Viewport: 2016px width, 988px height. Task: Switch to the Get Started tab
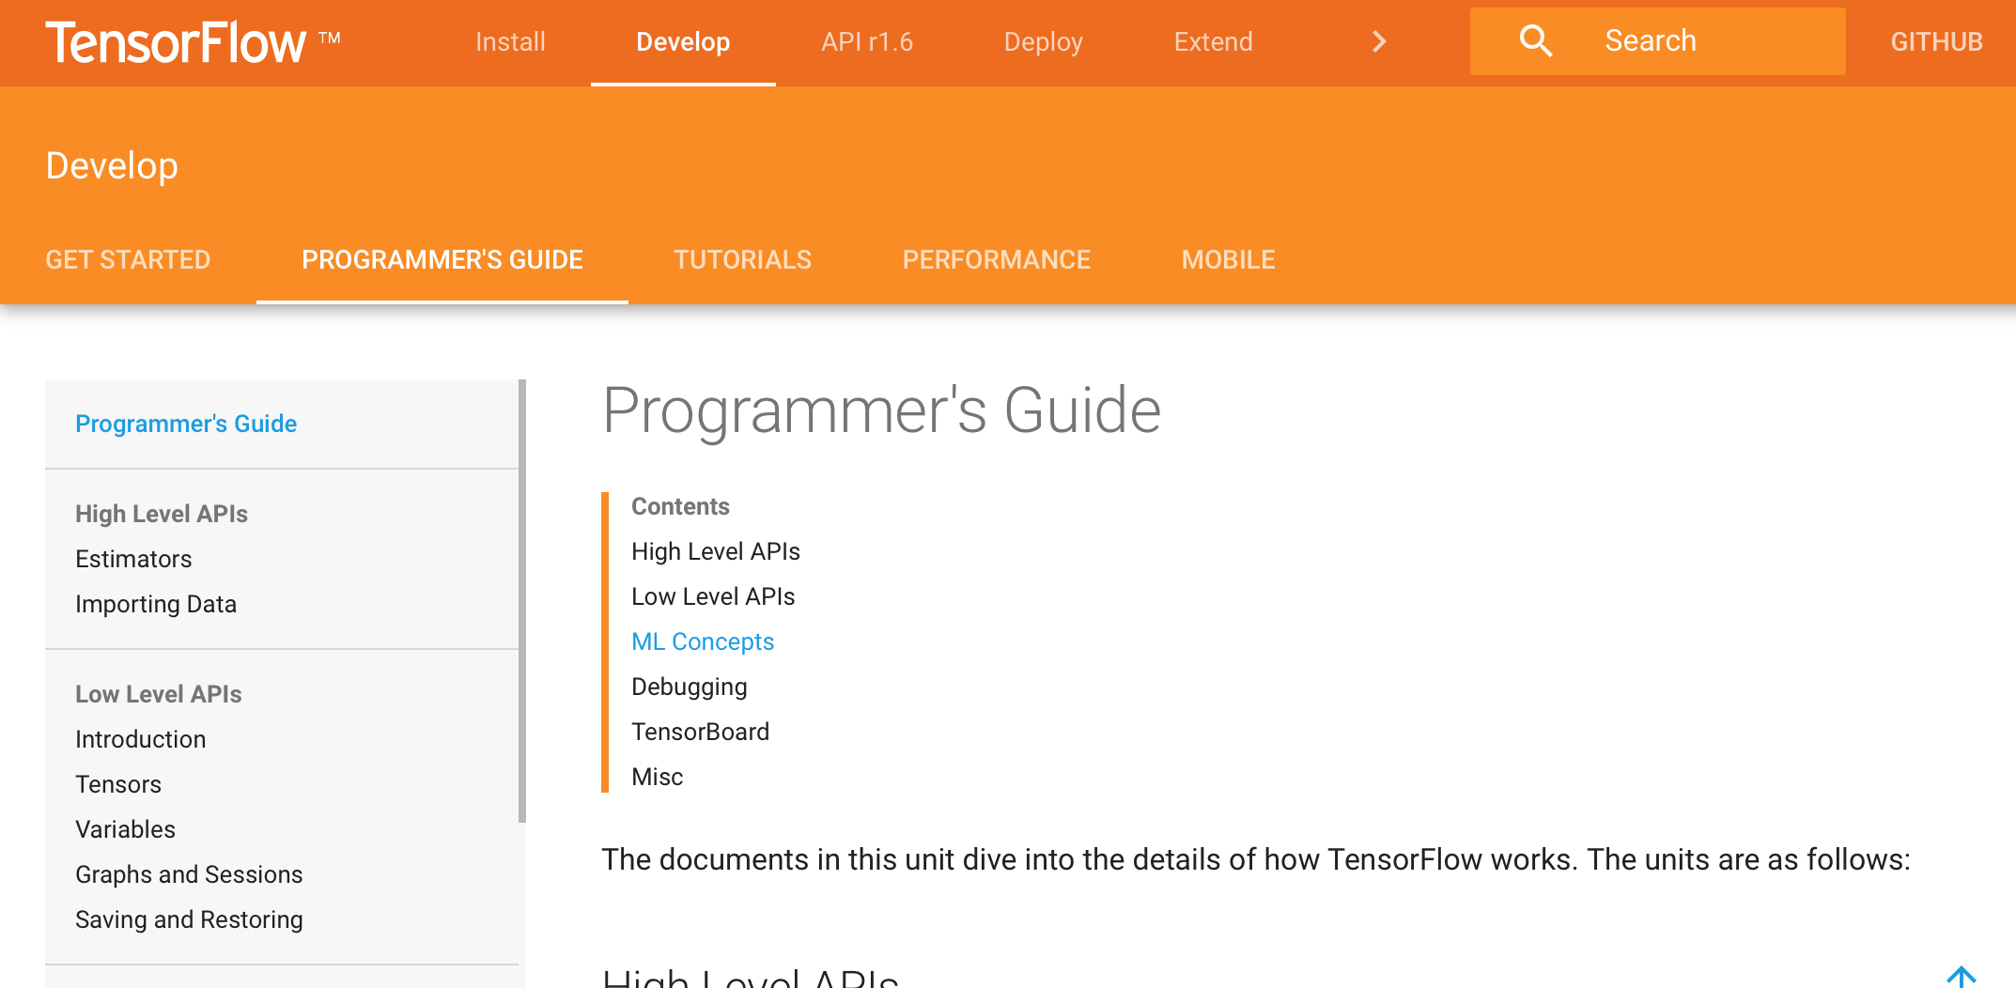[129, 260]
